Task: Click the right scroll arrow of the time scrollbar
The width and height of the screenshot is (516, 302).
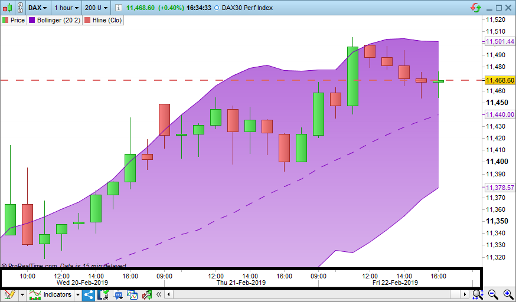Action: pos(465,294)
